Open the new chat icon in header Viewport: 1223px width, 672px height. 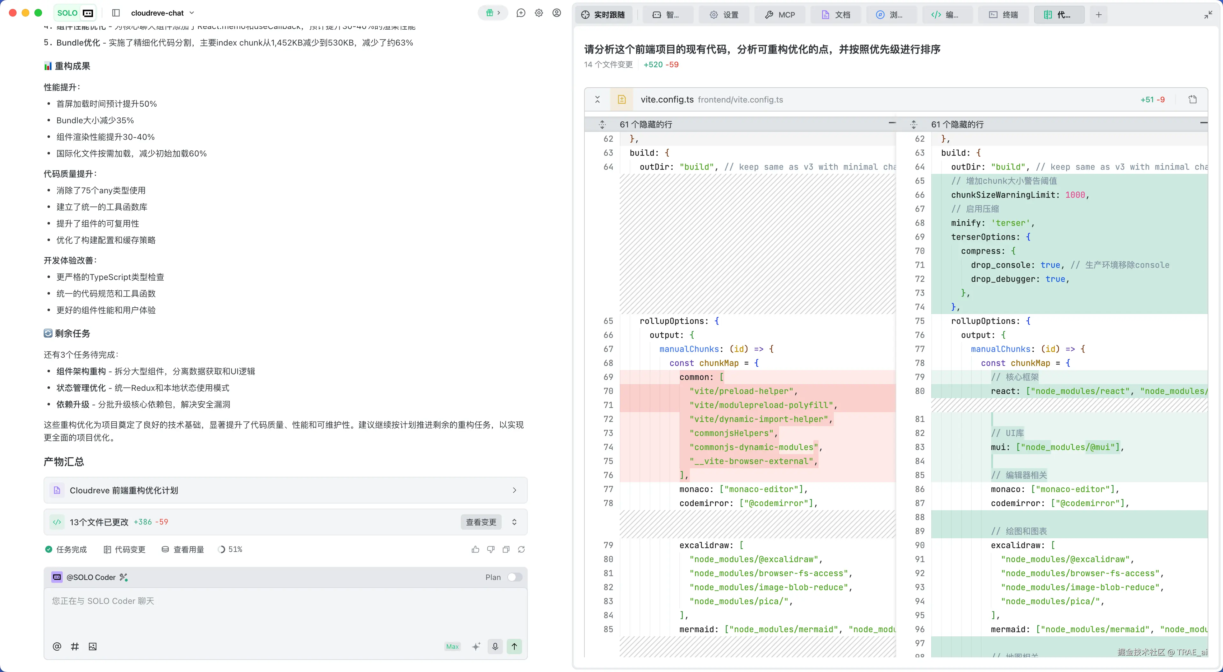pos(521,13)
